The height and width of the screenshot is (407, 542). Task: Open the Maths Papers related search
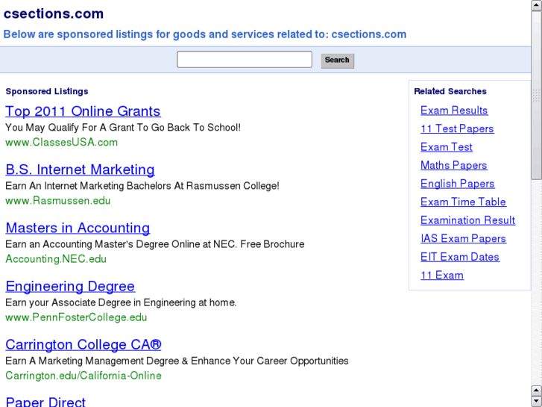(x=454, y=166)
